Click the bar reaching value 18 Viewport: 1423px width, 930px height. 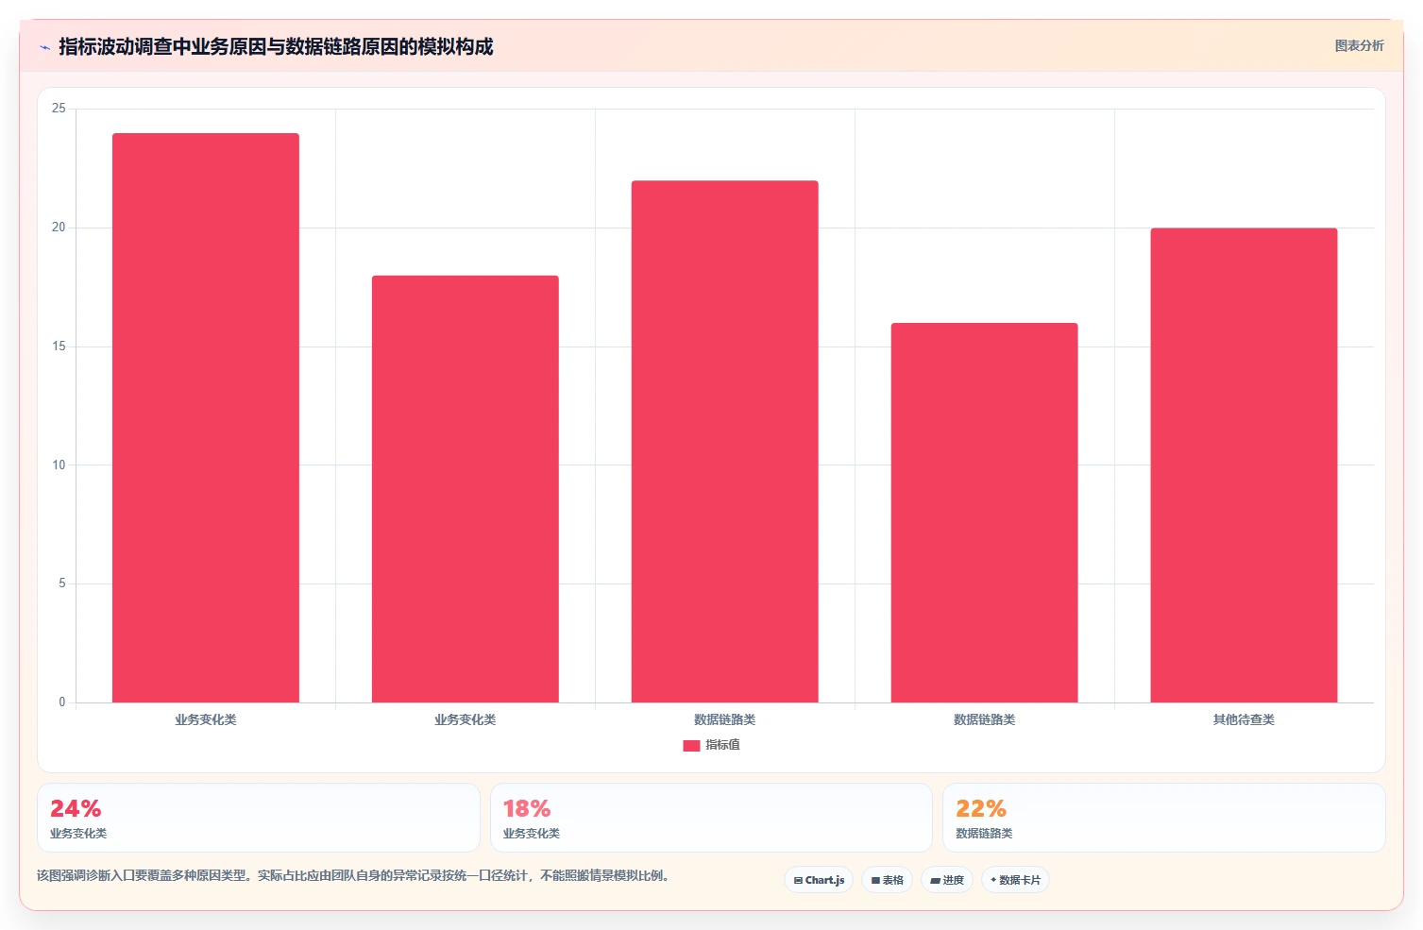[x=466, y=489]
